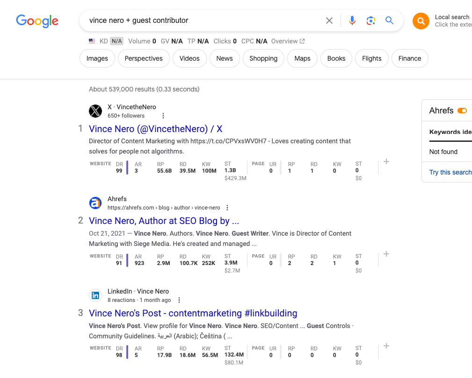Clear the search query with the X icon

tap(329, 21)
